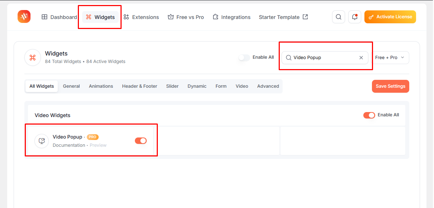Switch to the Form tab
This screenshot has width=434, height=208.
[x=221, y=86]
